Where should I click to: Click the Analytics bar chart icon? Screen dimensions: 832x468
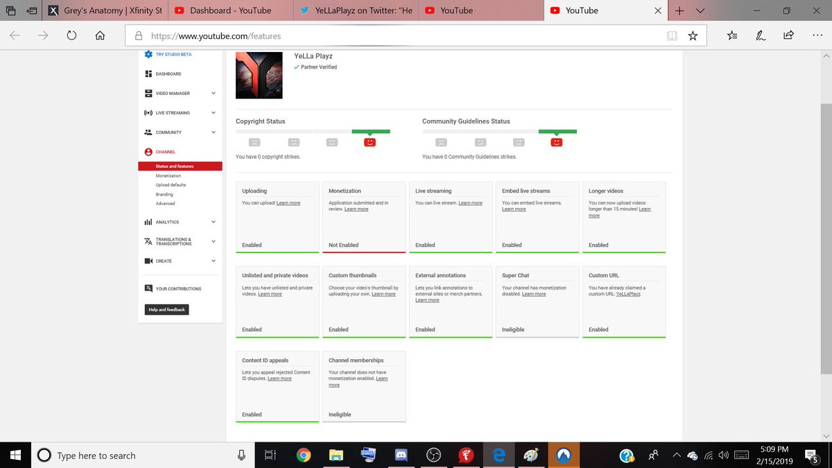[x=148, y=222]
